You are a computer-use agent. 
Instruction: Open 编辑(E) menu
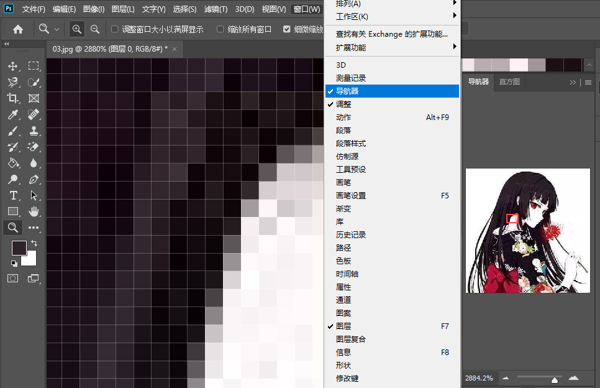point(64,9)
